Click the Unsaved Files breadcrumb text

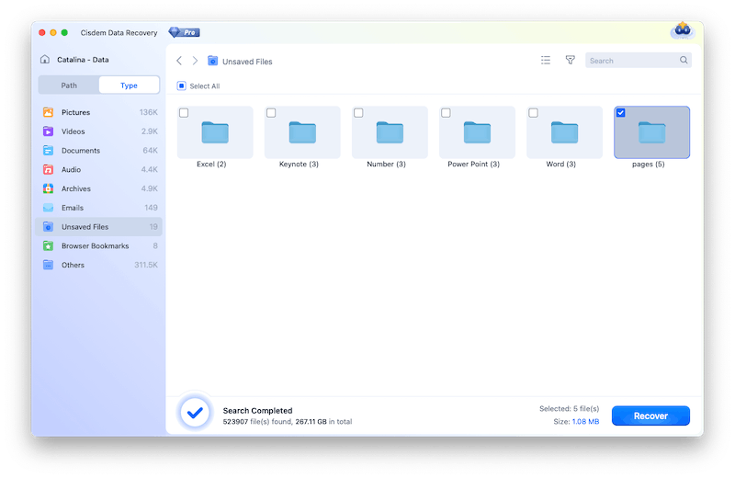click(x=247, y=62)
